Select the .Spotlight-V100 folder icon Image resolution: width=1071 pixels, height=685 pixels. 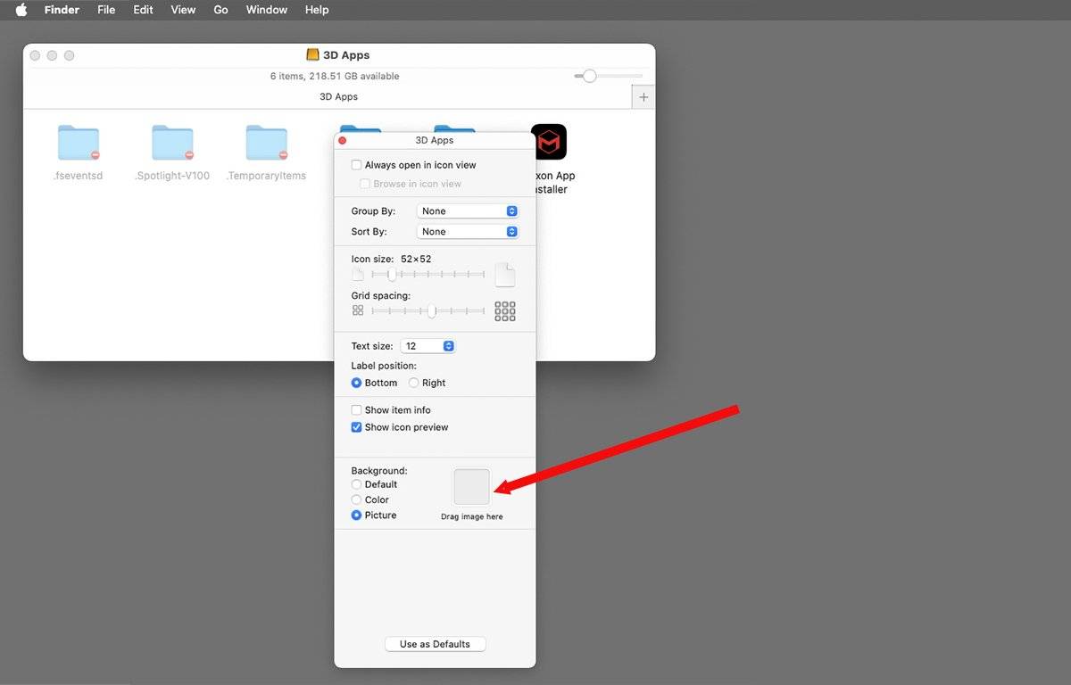point(172,143)
